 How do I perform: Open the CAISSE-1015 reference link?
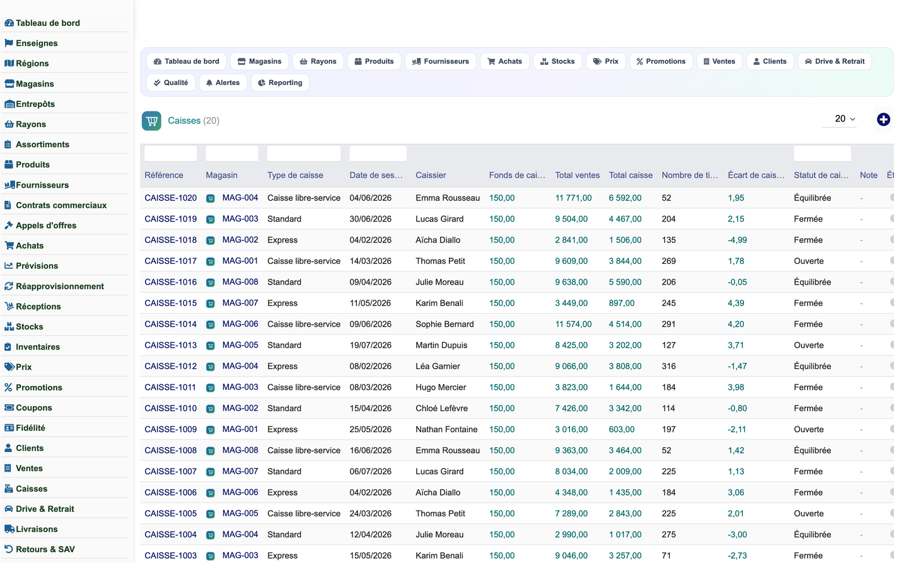tap(170, 303)
